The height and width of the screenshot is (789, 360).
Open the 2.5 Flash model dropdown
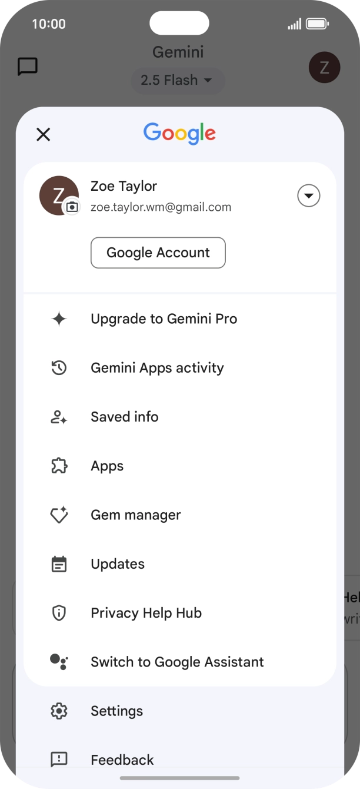[177, 80]
